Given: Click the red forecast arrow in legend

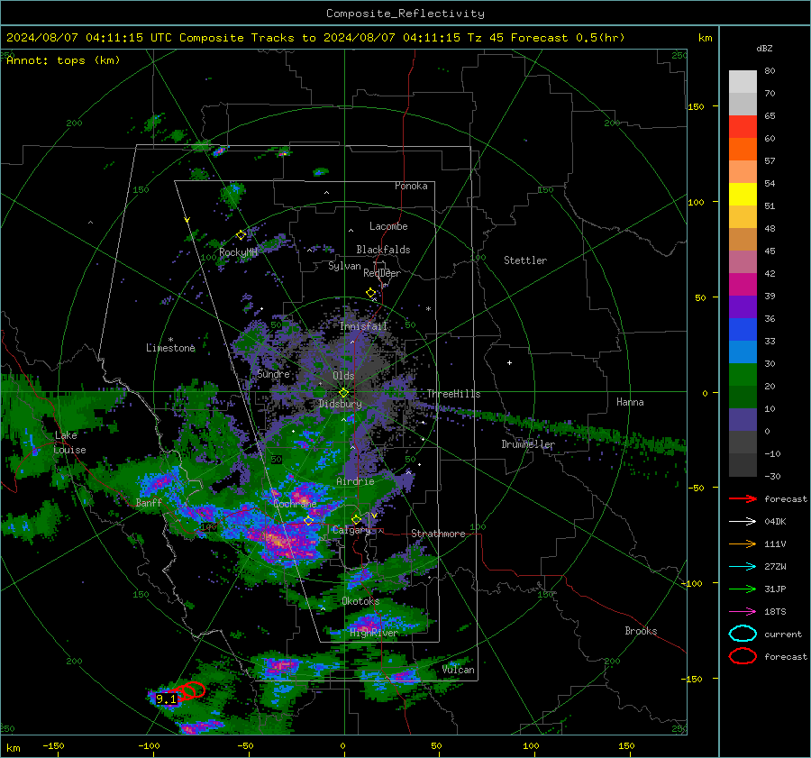Looking at the screenshot, I should click(x=743, y=498).
